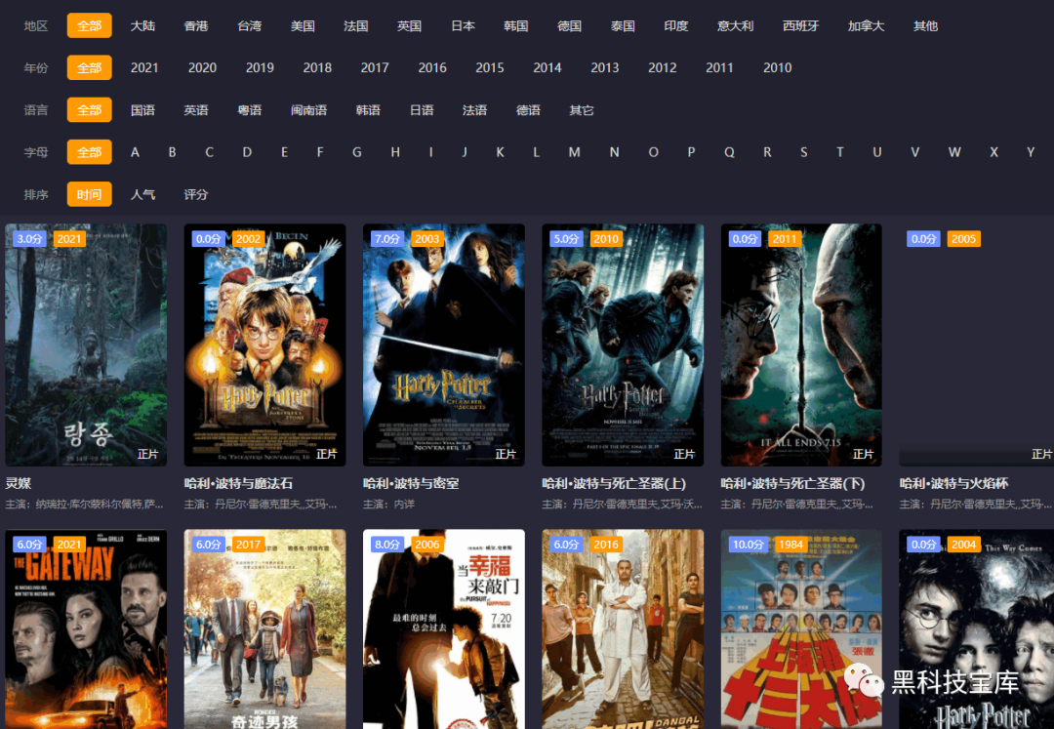The width and height of the screenshot is (1054, 729).
Task: Select 德国 region filter
Action: pyautogui.click(x=569, y=26)
